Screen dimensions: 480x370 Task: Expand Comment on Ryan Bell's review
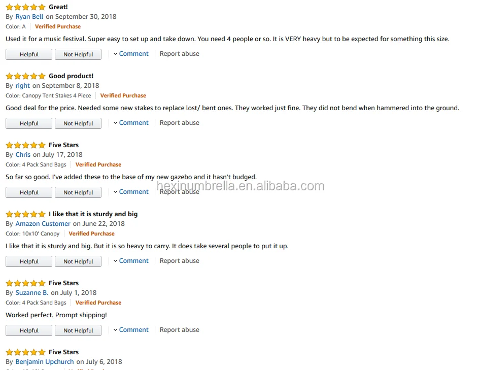click(x=133, y=54)
